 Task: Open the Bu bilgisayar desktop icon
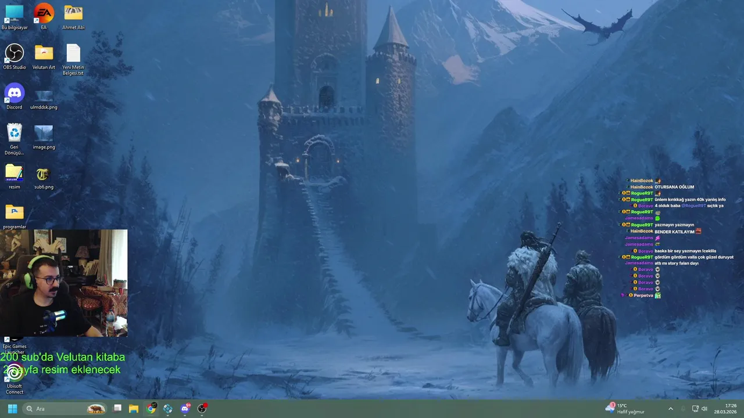tap(14, 17)
